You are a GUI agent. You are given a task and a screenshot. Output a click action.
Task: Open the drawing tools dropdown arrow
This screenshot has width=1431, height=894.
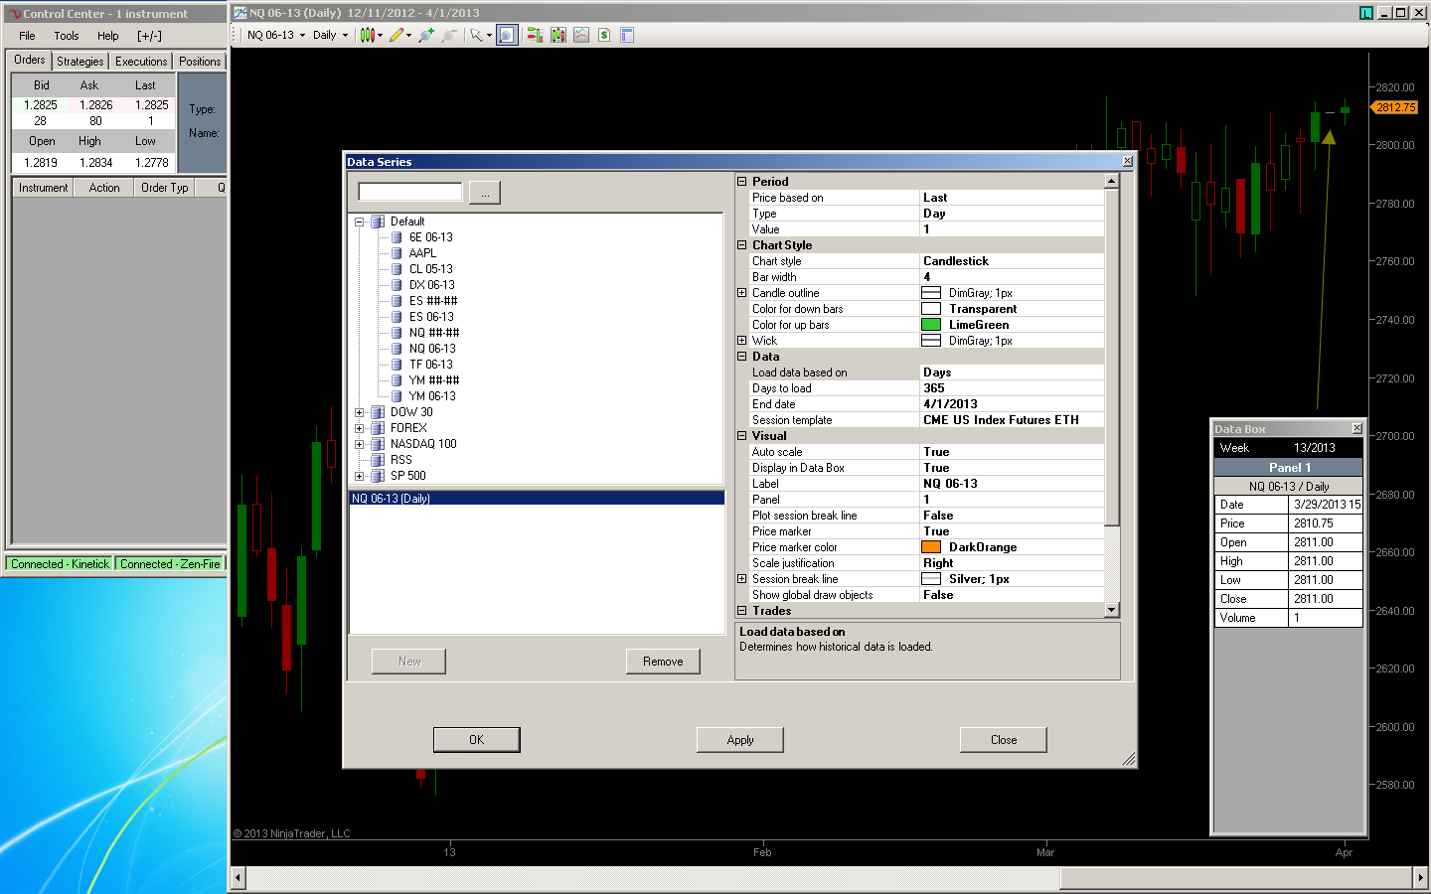tap(410, 35)
